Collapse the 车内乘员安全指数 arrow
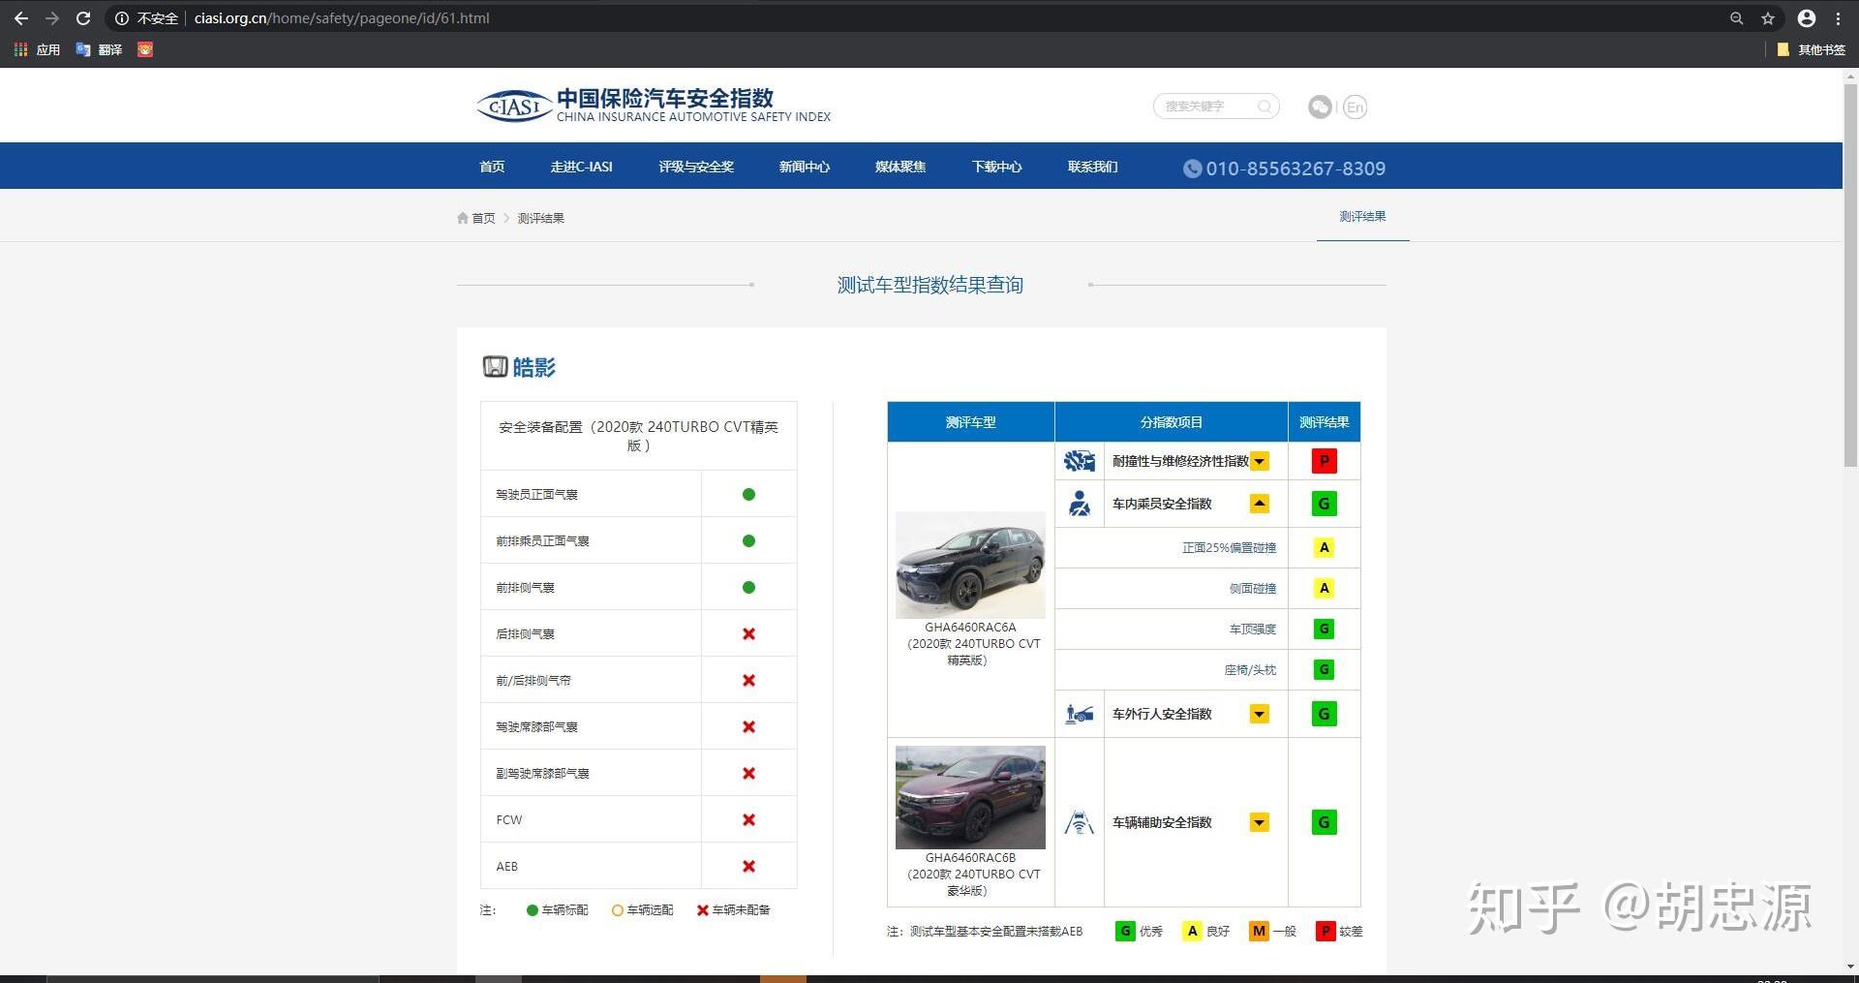Screen dimensions: 1859x983 pyautogui.click(x=1260, y=504)
